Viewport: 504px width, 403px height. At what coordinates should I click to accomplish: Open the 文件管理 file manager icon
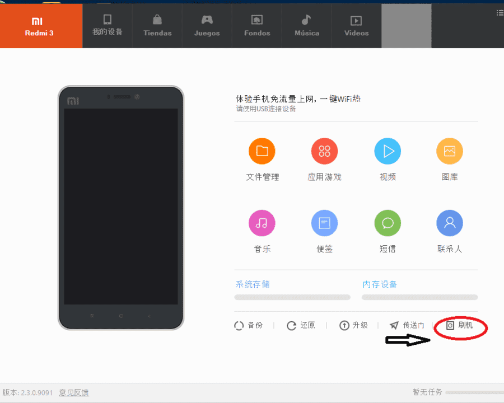[x=262, y=151]
